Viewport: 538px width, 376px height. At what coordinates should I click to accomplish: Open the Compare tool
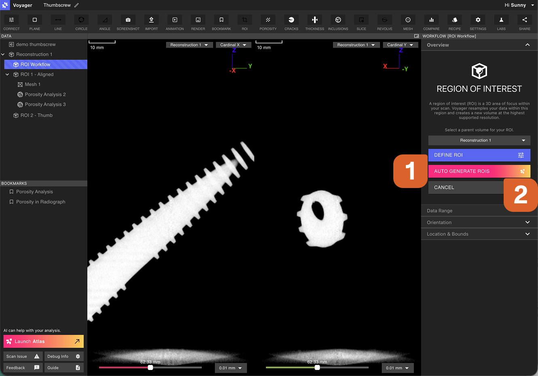(x=431, y=20)
